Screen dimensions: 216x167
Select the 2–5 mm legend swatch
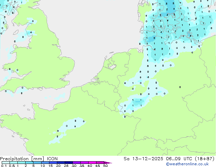tap(29, 163)
